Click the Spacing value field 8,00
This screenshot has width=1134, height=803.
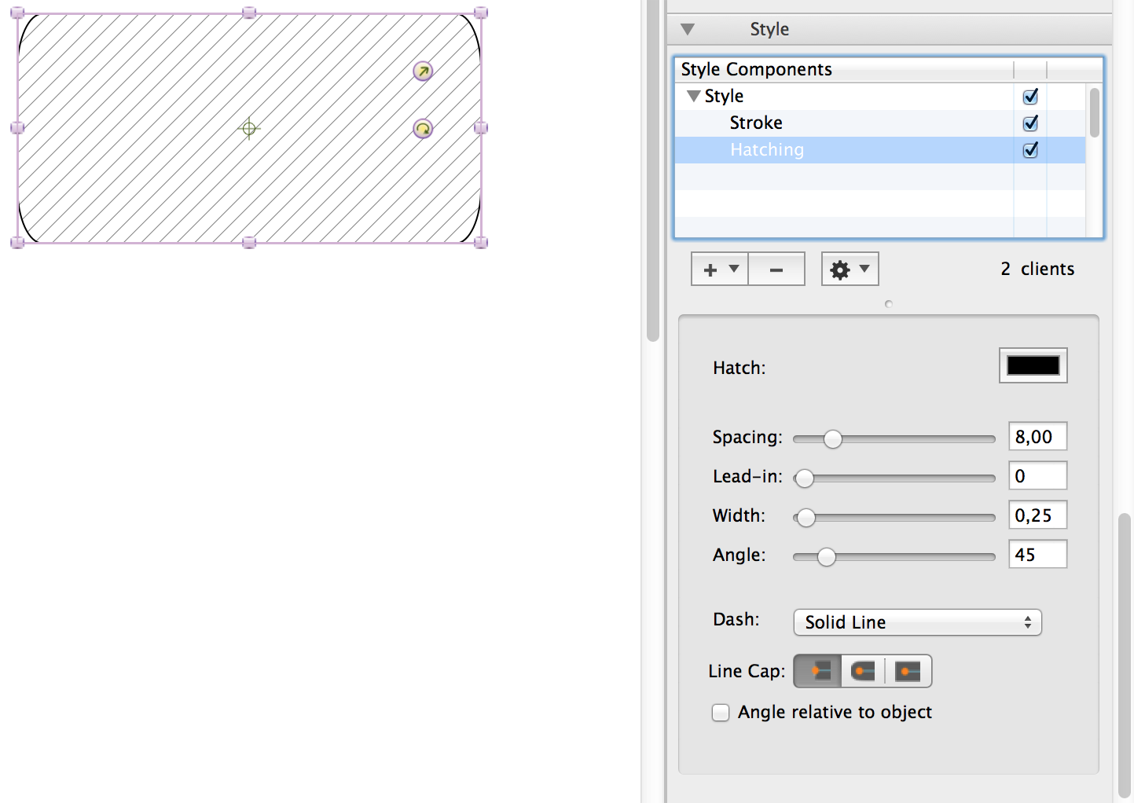point(1037,437)
